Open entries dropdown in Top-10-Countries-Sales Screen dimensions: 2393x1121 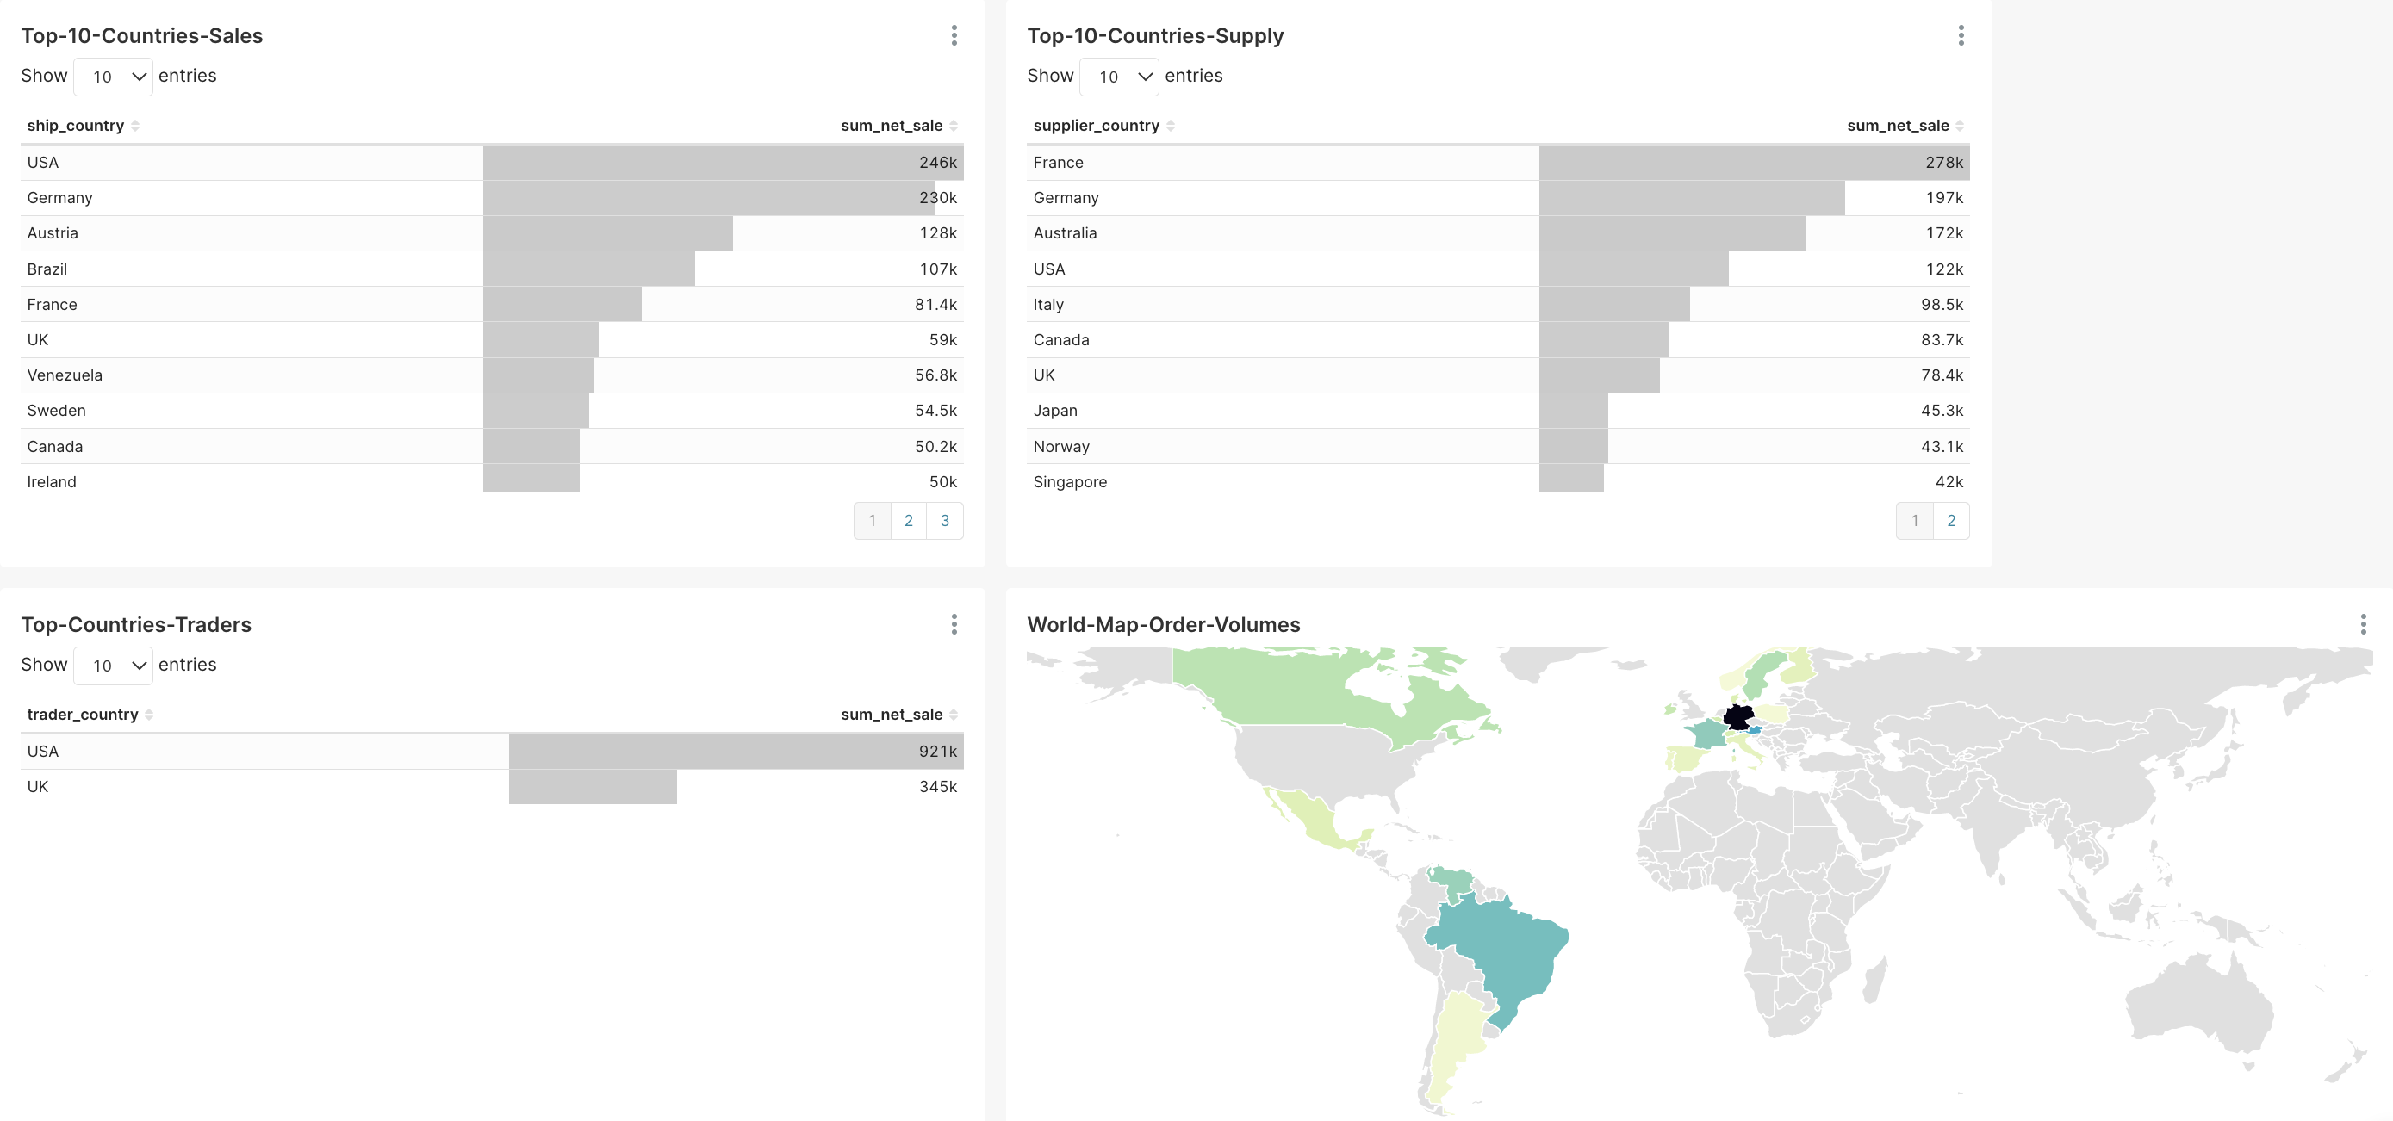112,76
